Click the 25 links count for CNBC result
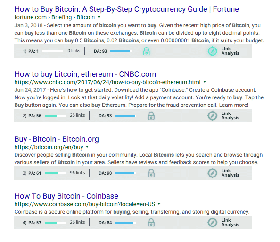The height and width of the screenshot is (242, 280). [77, 115]
